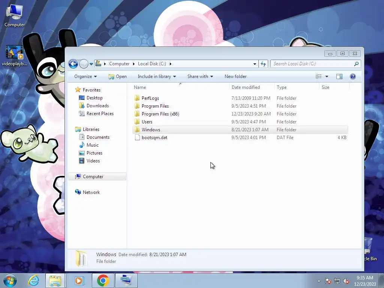
Task: Click the greyed Forward navigation button
Action: point(84,64)
